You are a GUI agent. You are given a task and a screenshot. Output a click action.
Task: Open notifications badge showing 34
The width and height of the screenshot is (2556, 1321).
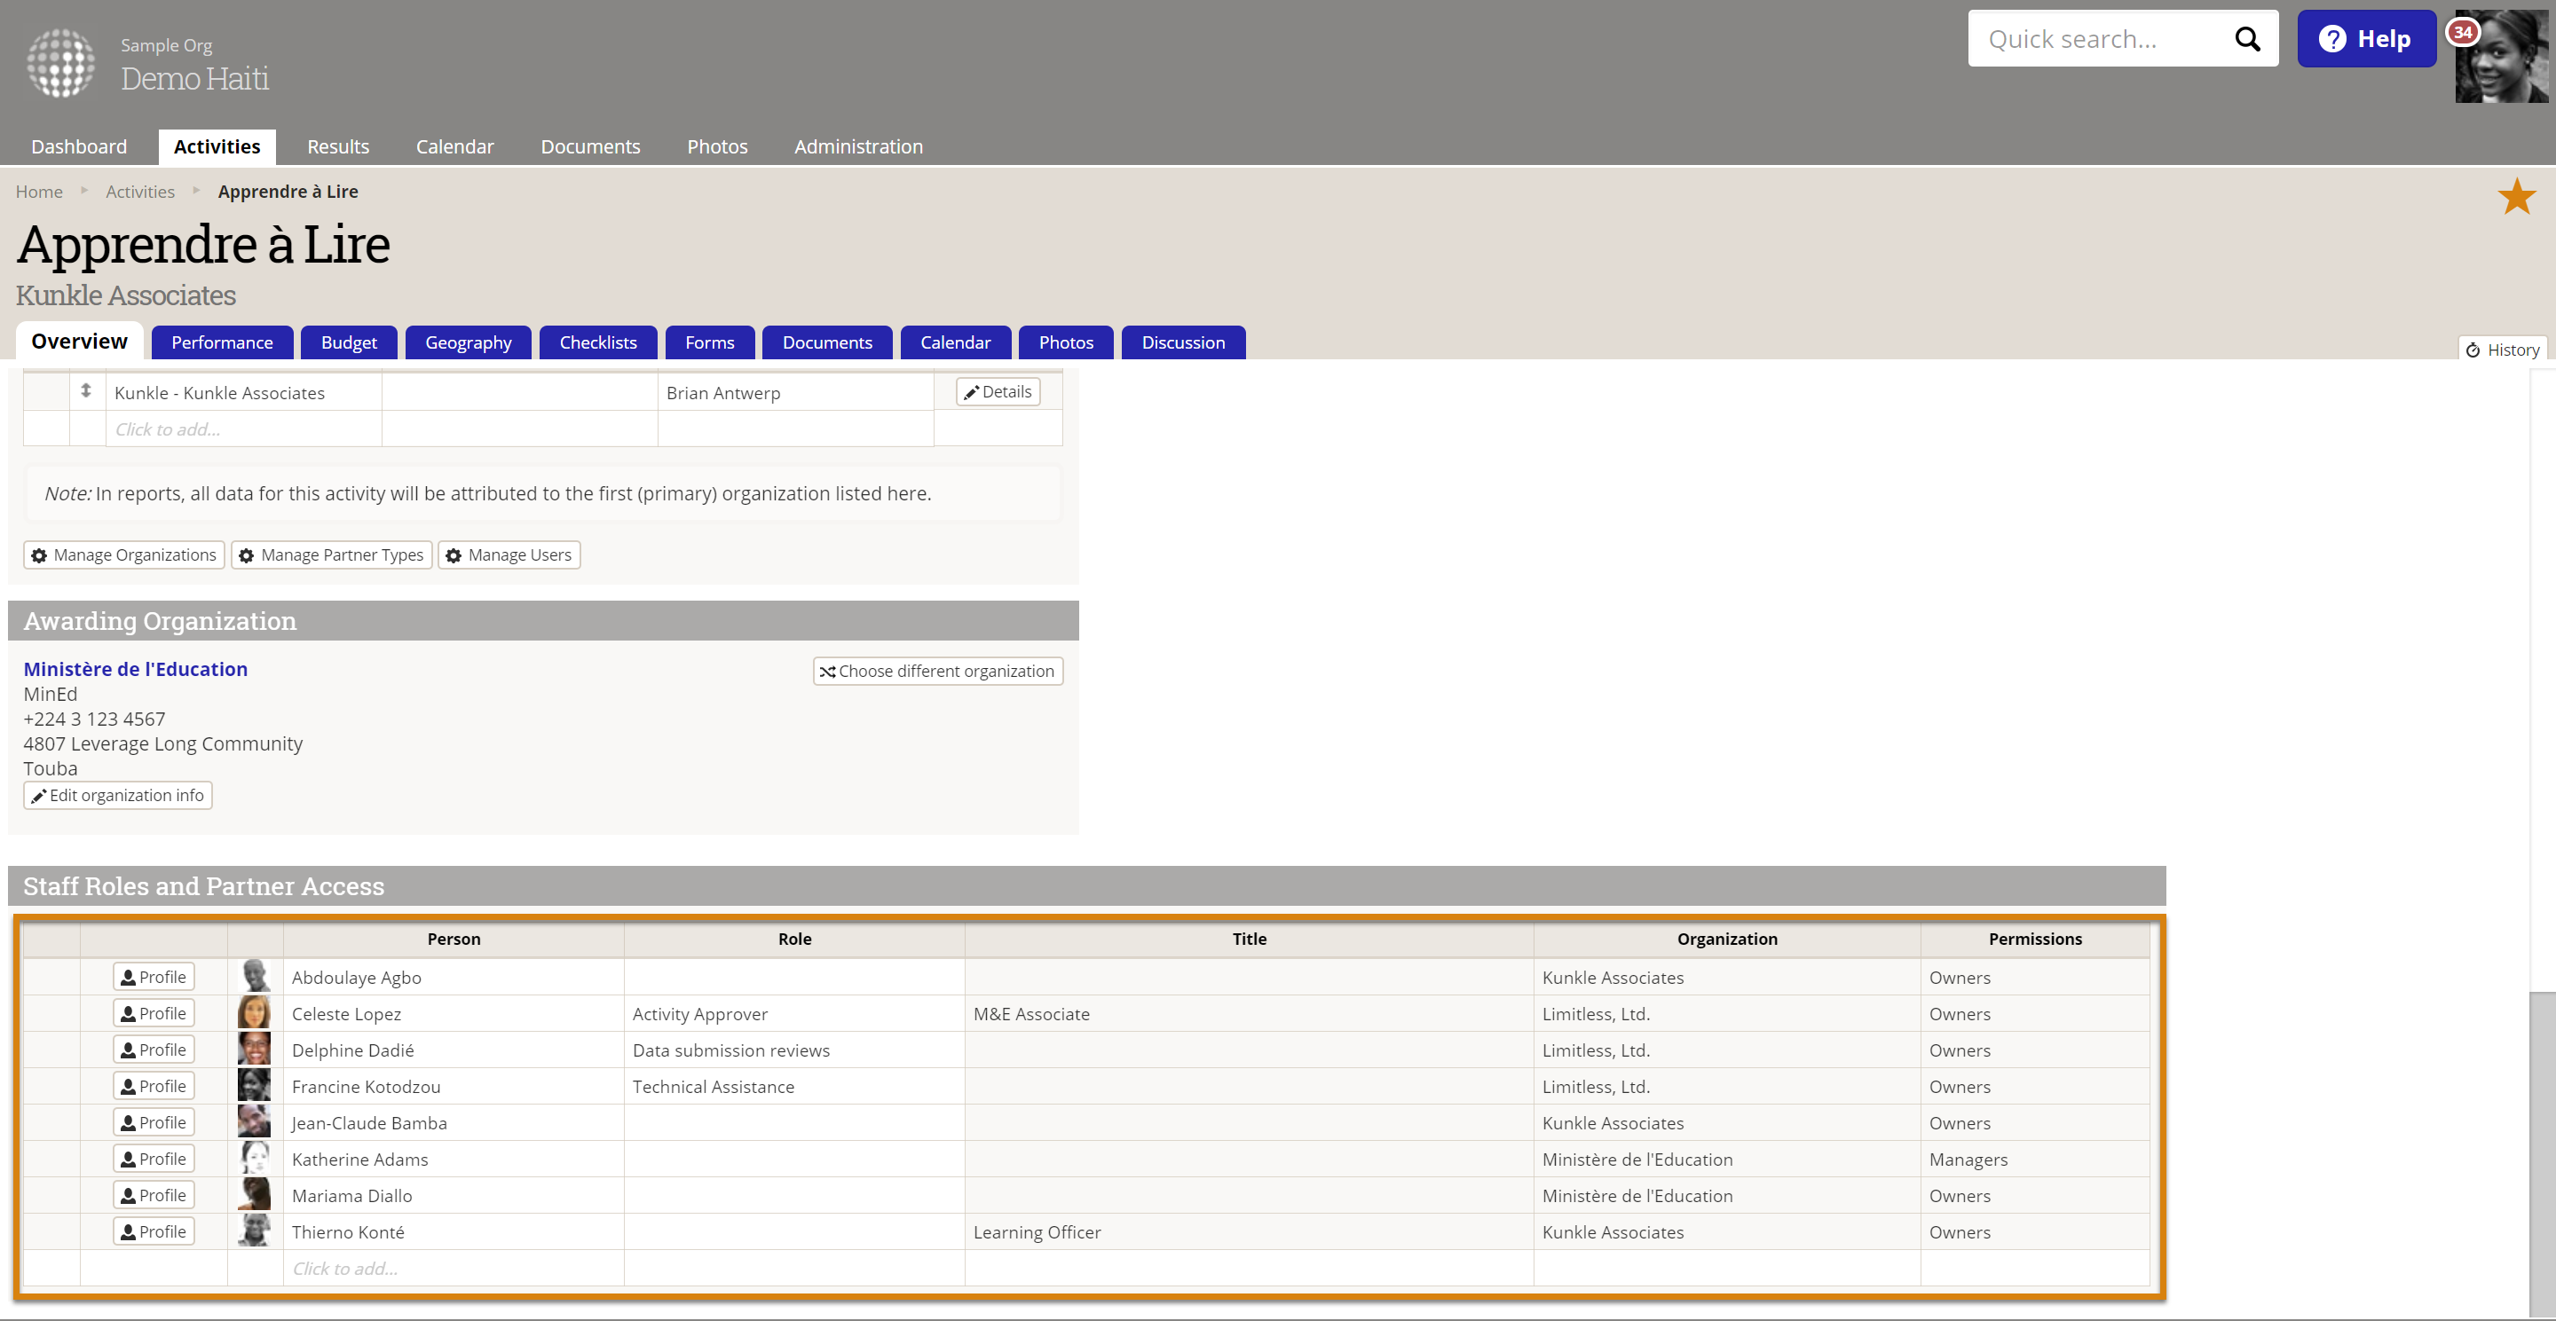point(2463,32)
